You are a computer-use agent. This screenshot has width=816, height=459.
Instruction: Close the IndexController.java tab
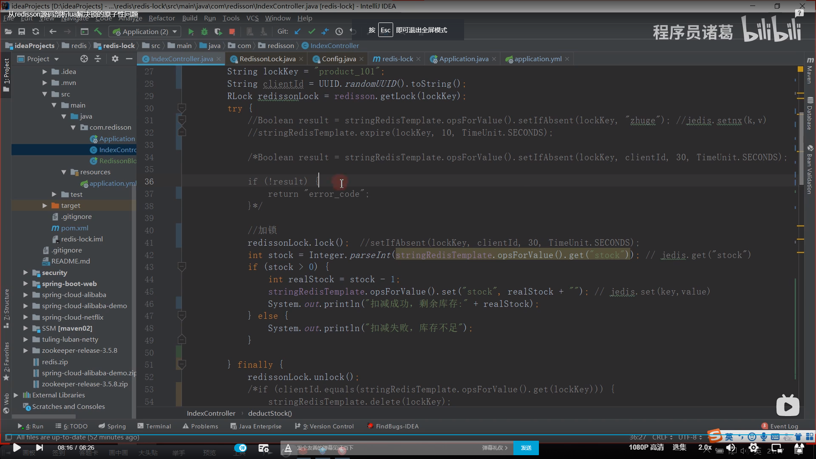tap(218, 59)
